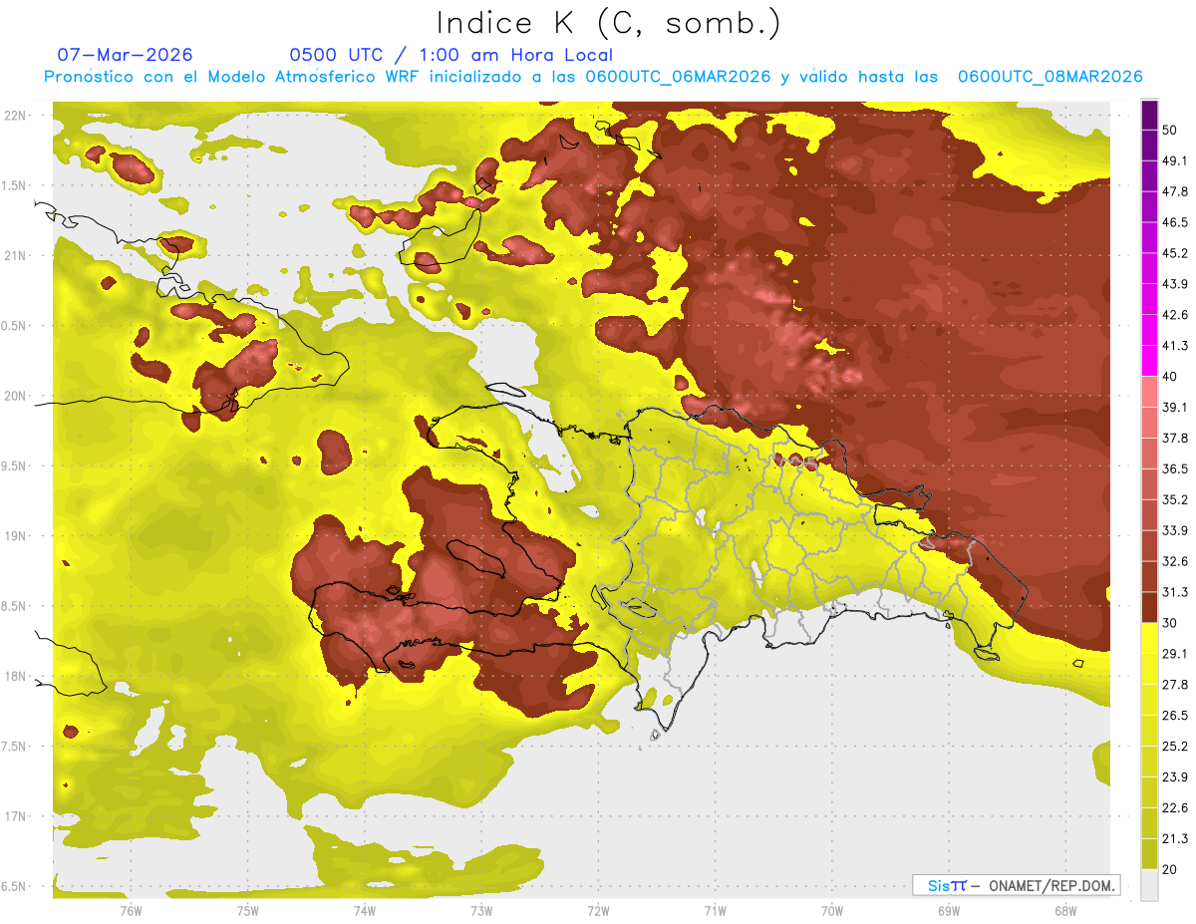The height and width of the screenshot is (924, 1196).
Task: Click the '43.9' value on the color scale
Action: pos(1175,284)
